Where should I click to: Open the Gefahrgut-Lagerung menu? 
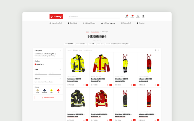pyautogui.click(x=108, y=23)
